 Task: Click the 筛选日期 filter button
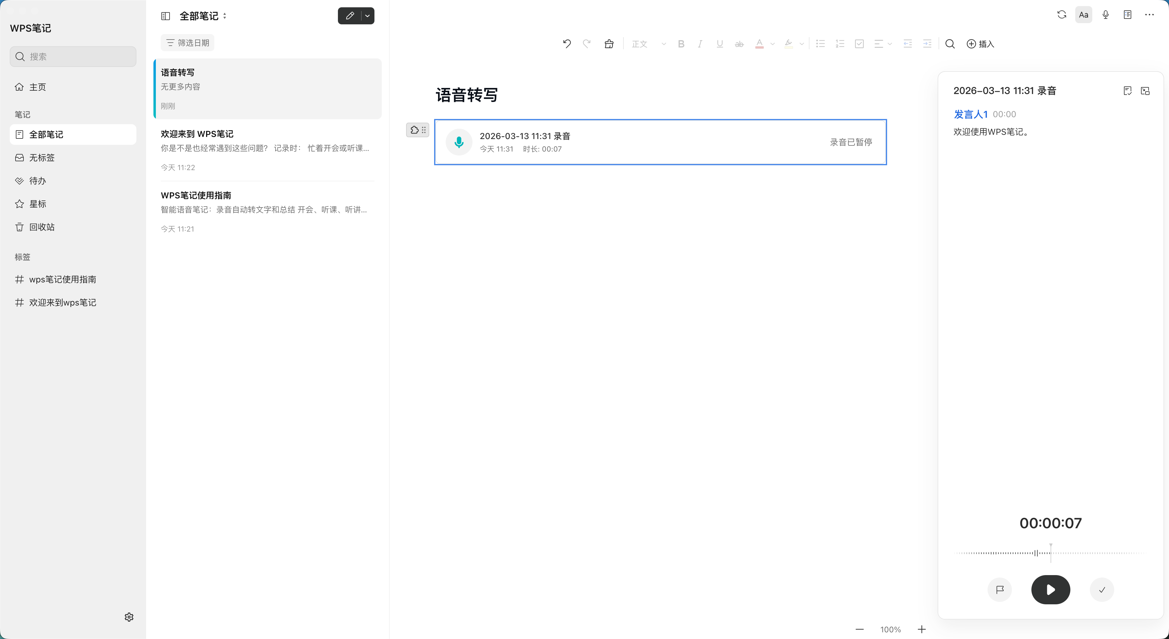188,43
